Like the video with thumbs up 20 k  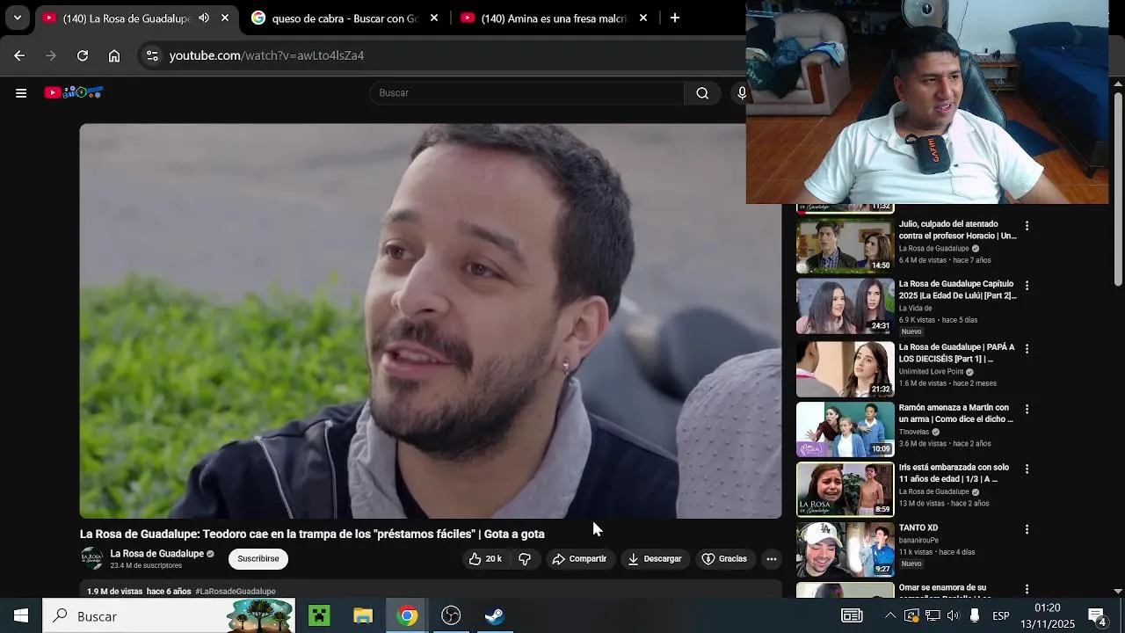pyautogui.click(x=484, y=558)
